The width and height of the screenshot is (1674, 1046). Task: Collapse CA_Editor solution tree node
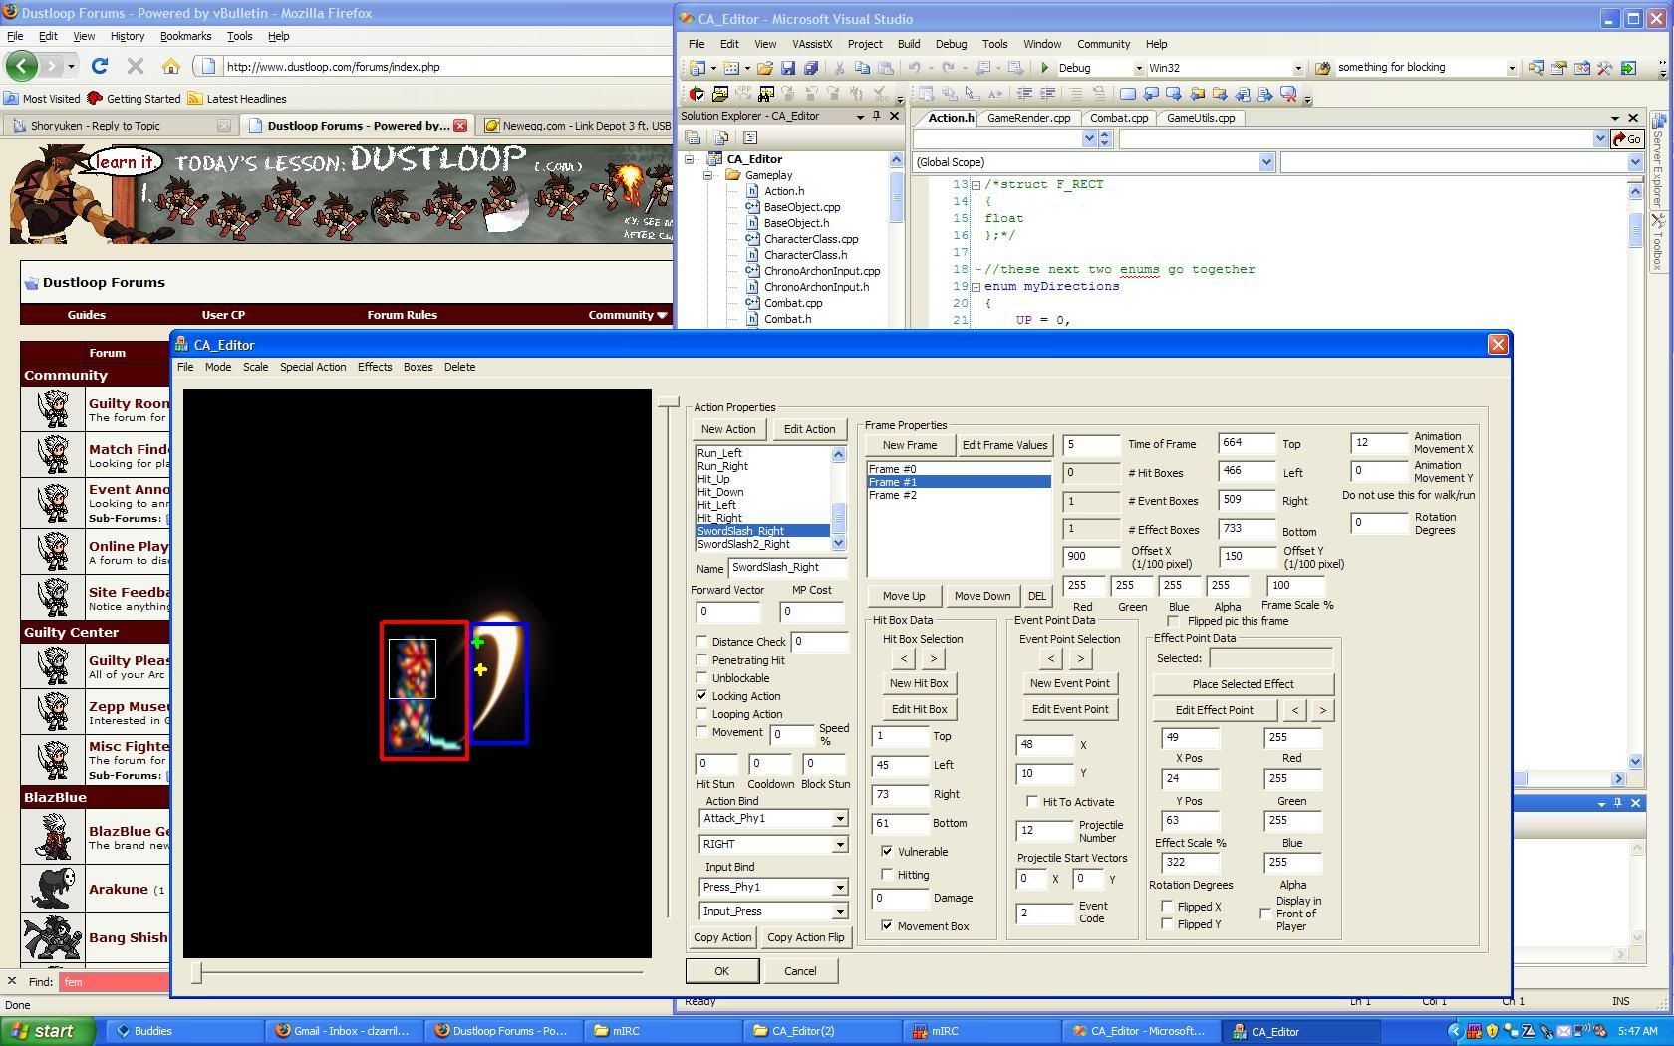tap(689, 159)
